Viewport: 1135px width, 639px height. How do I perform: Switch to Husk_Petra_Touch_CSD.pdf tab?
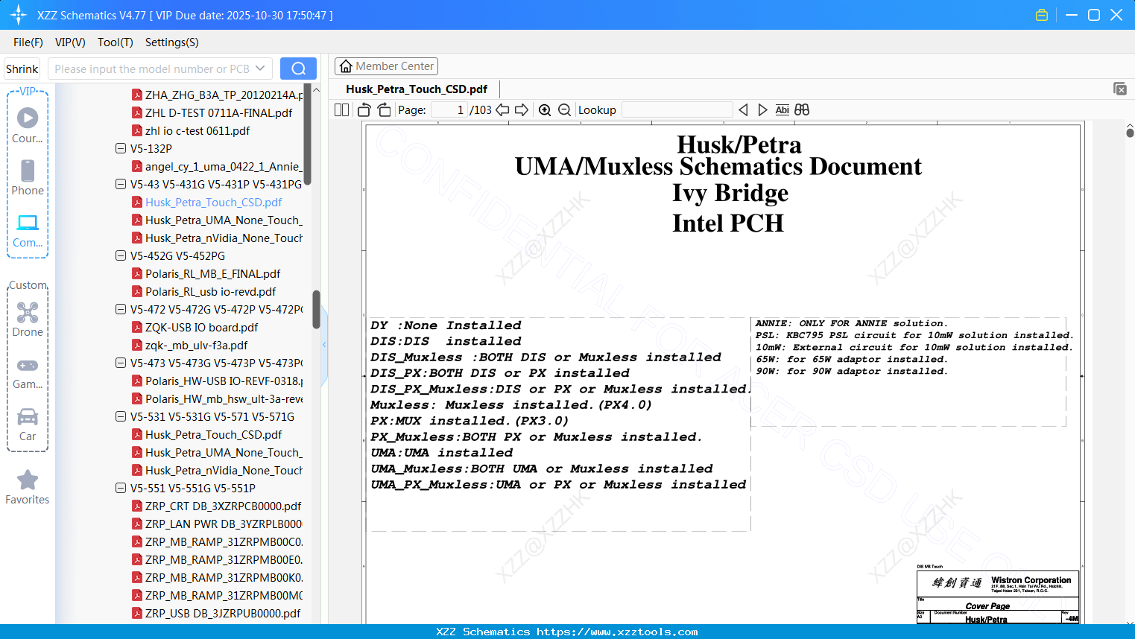pyautogui.click(x=417, y=89)
